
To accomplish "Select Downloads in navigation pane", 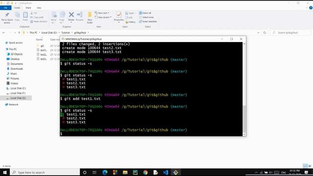I will tap(15, 69).
